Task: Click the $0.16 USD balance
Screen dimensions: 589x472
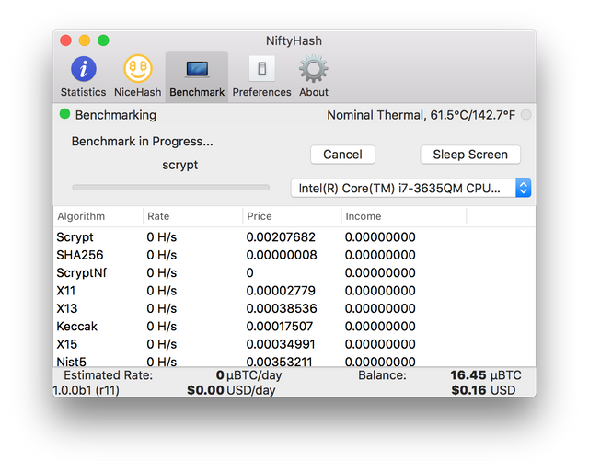Action: click(483, 390)
